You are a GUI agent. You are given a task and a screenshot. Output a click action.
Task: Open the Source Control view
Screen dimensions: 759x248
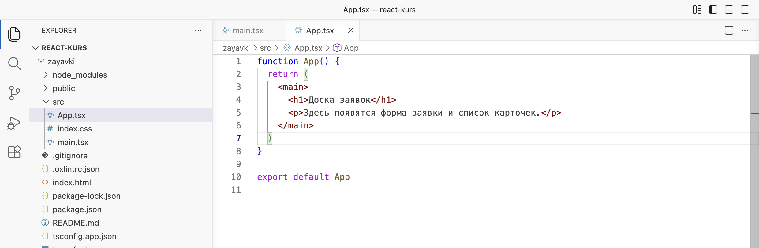[14, 93]
